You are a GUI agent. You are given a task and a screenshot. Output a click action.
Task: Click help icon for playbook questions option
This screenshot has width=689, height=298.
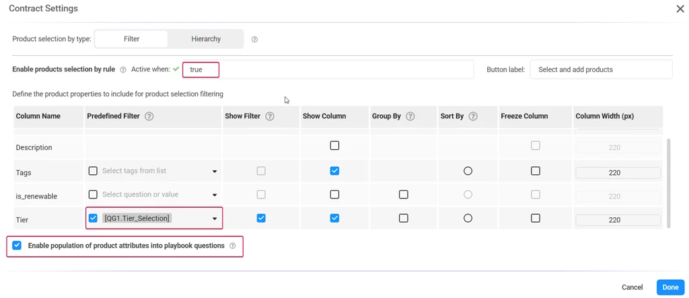tap(233, 246)
